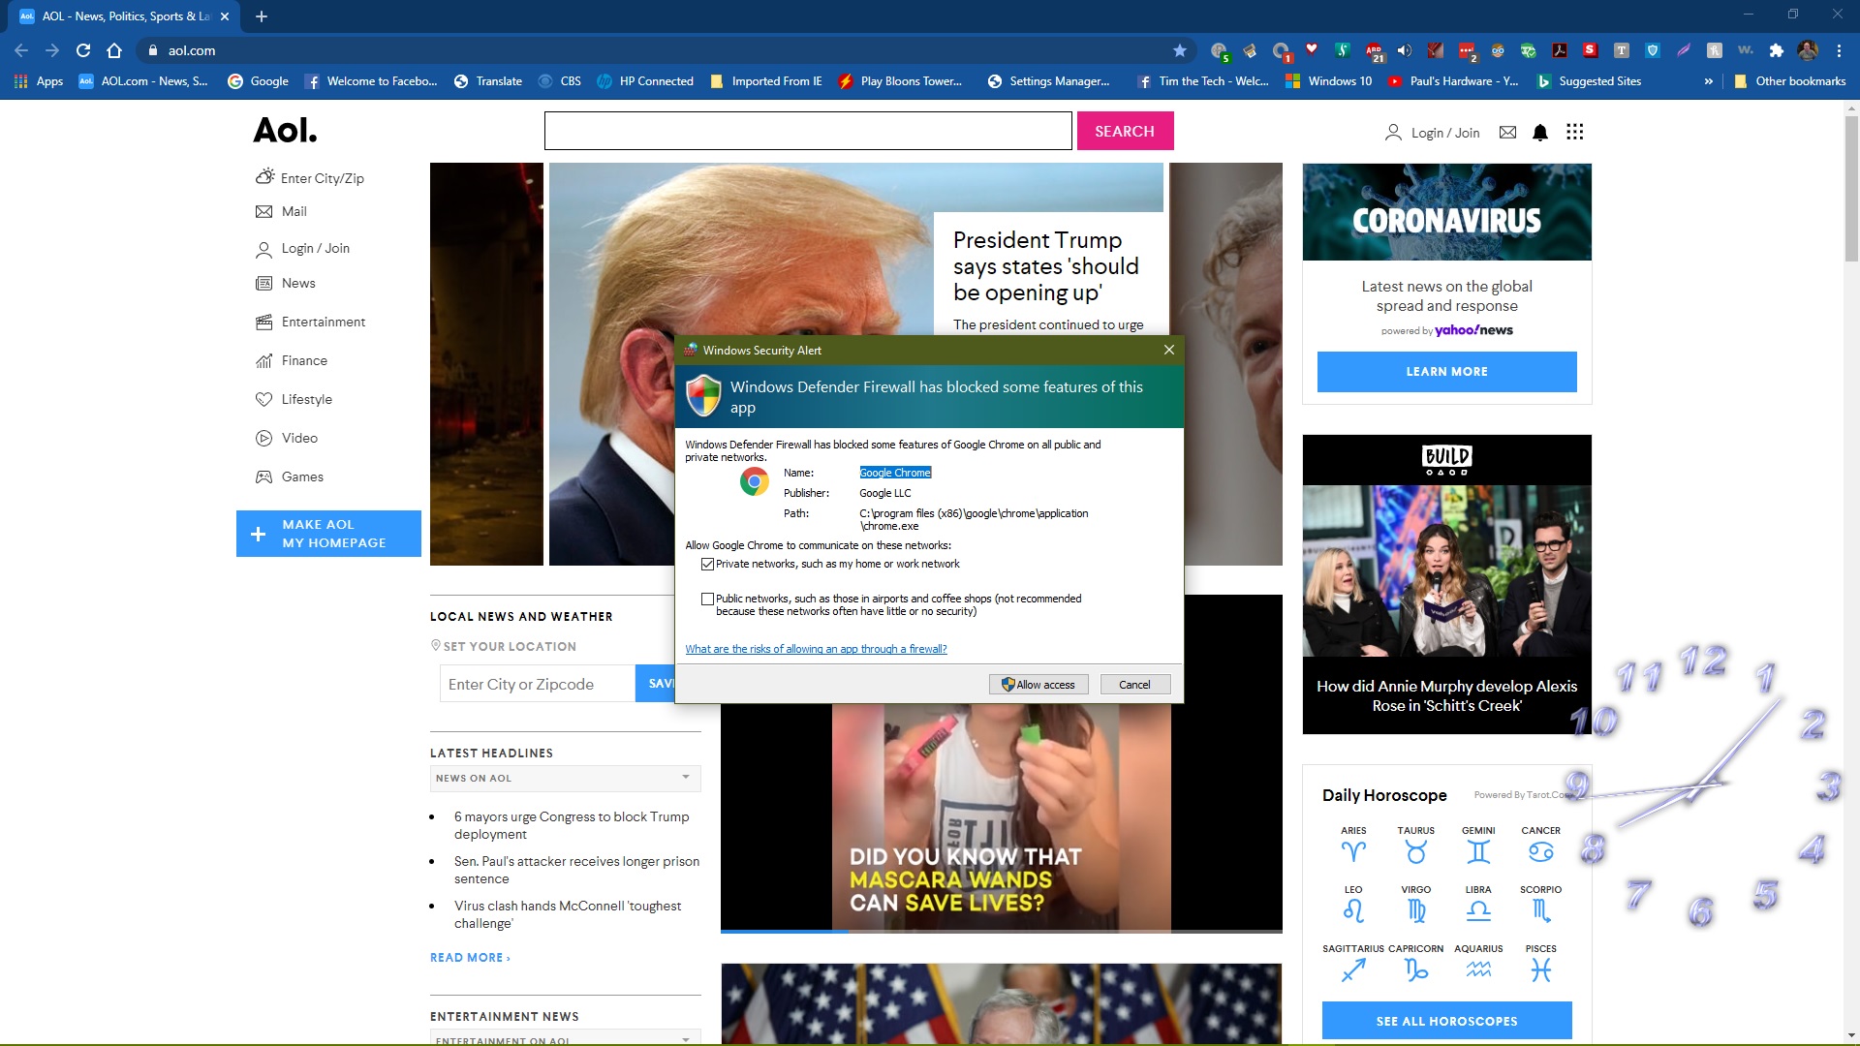Click the Enter City or Zipcode field
The width and height of the screenshot is (1860, 1046).
pos(538,684)
